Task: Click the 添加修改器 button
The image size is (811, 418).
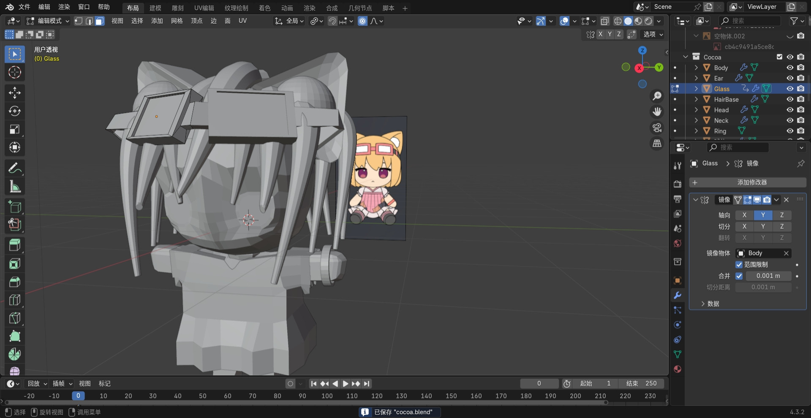Action: 748,182
